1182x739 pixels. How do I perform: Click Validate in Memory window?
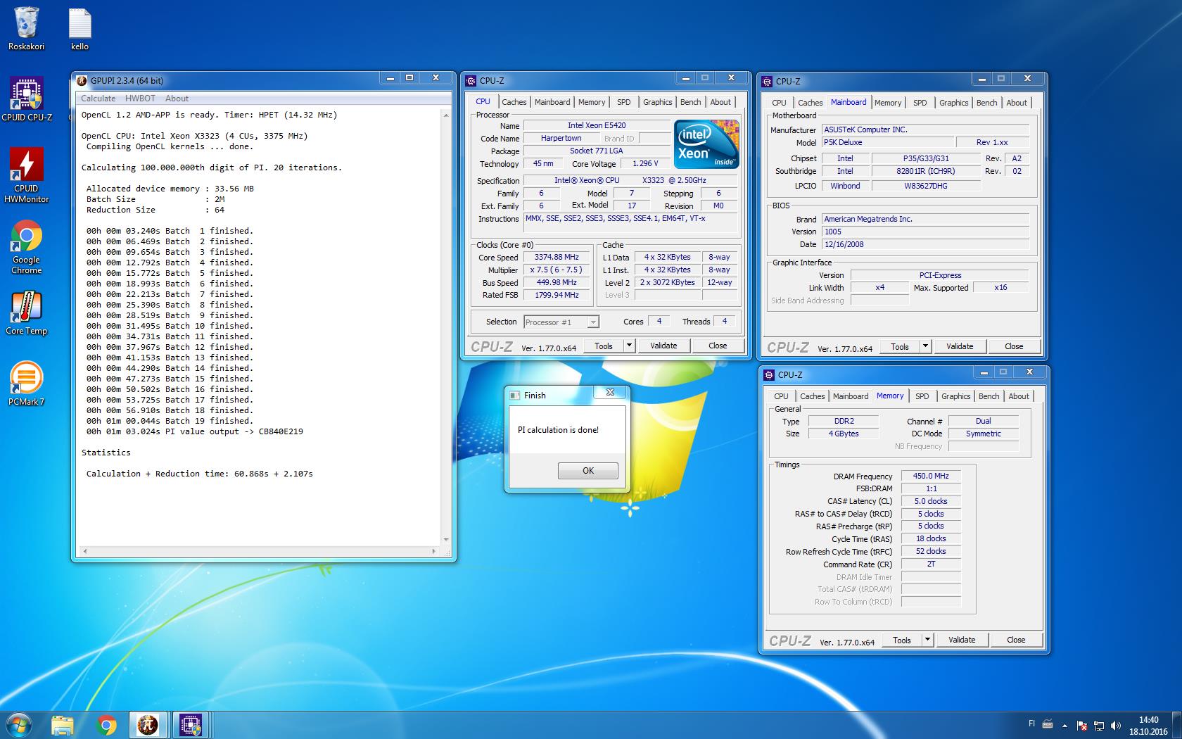pyautogui.click(x=962, y=640)
